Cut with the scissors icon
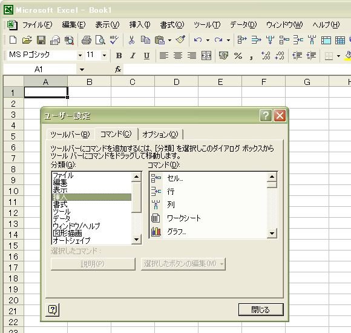This screenshot has width=351, height=333. pos(132,40)
